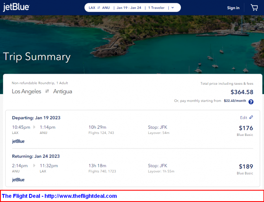Click duration 10h 29m
The image size is (264, 202).
pyautogui.click(x=97, y=127)
